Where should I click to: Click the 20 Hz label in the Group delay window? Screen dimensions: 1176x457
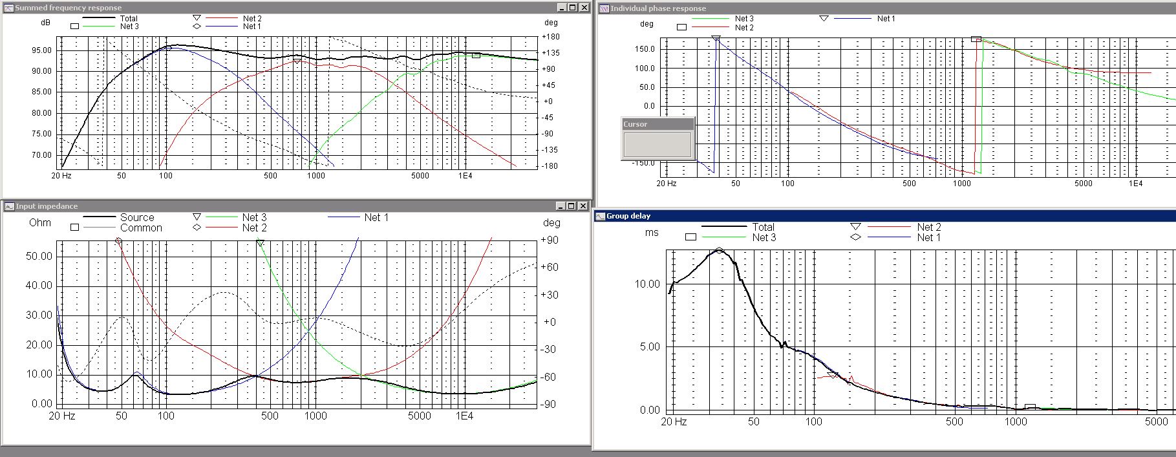coord(673,422)
